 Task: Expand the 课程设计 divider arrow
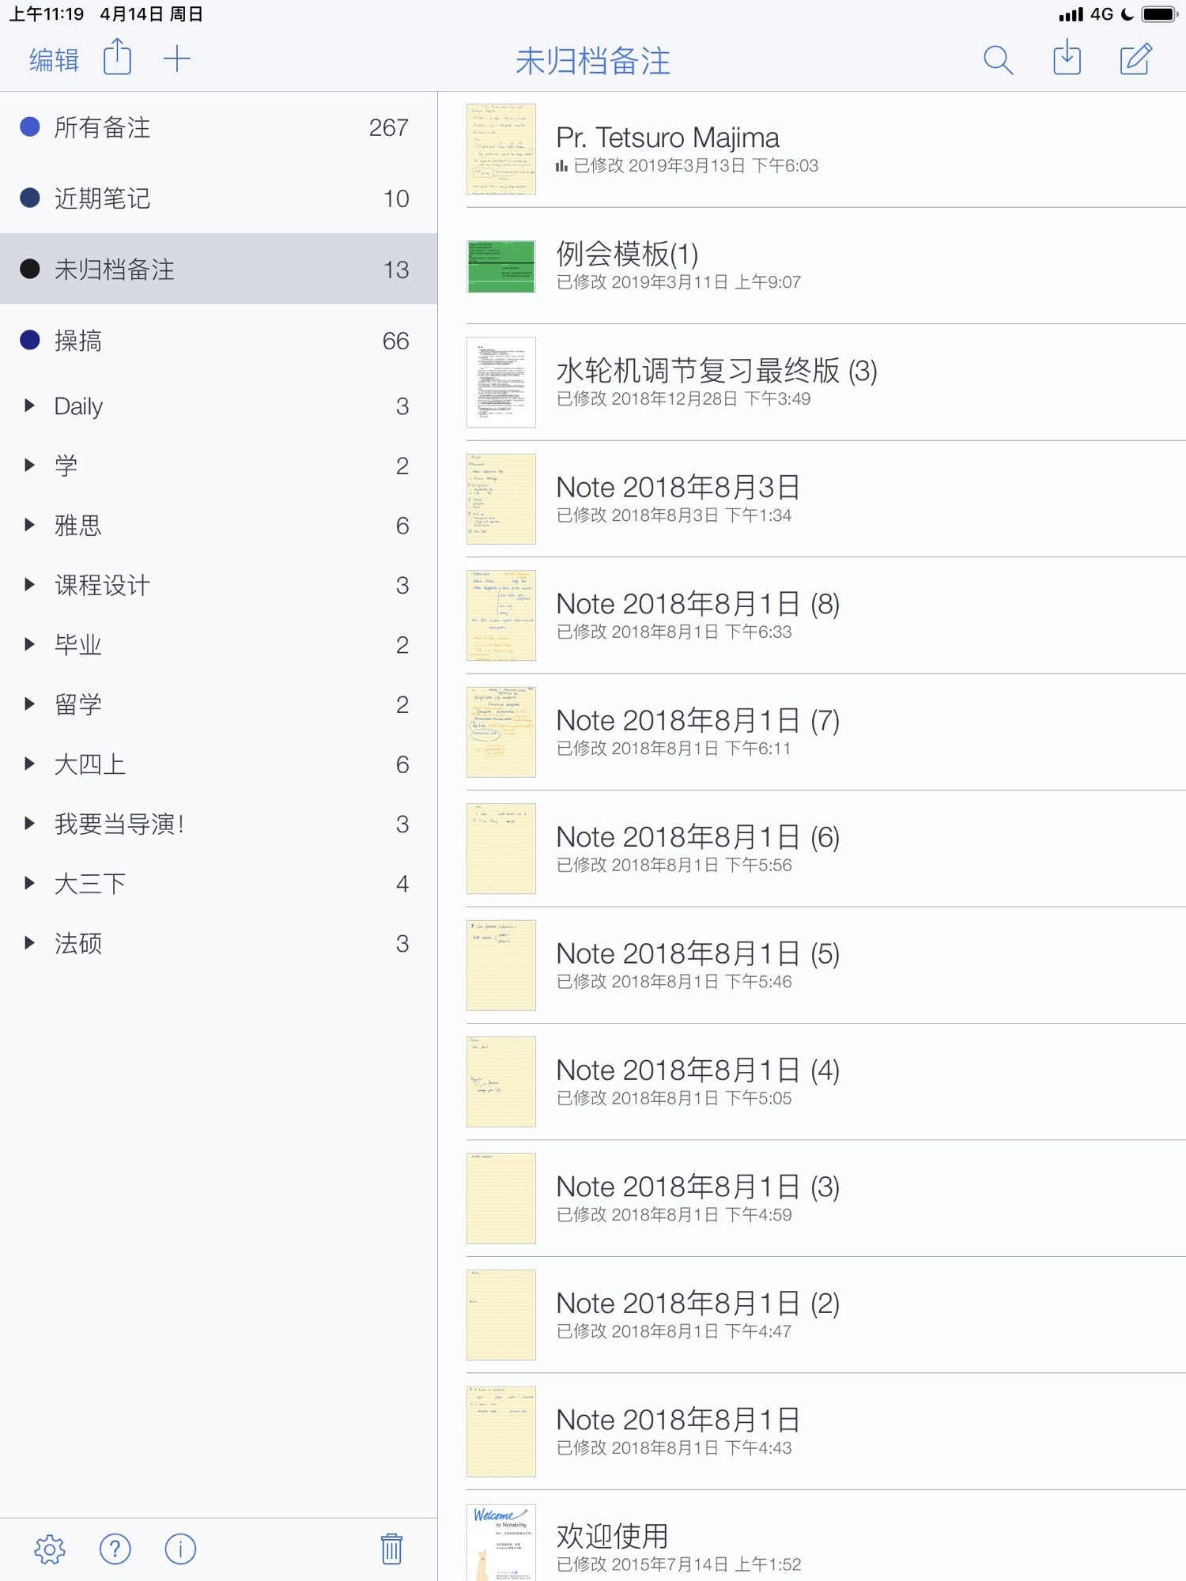point(29,585)
